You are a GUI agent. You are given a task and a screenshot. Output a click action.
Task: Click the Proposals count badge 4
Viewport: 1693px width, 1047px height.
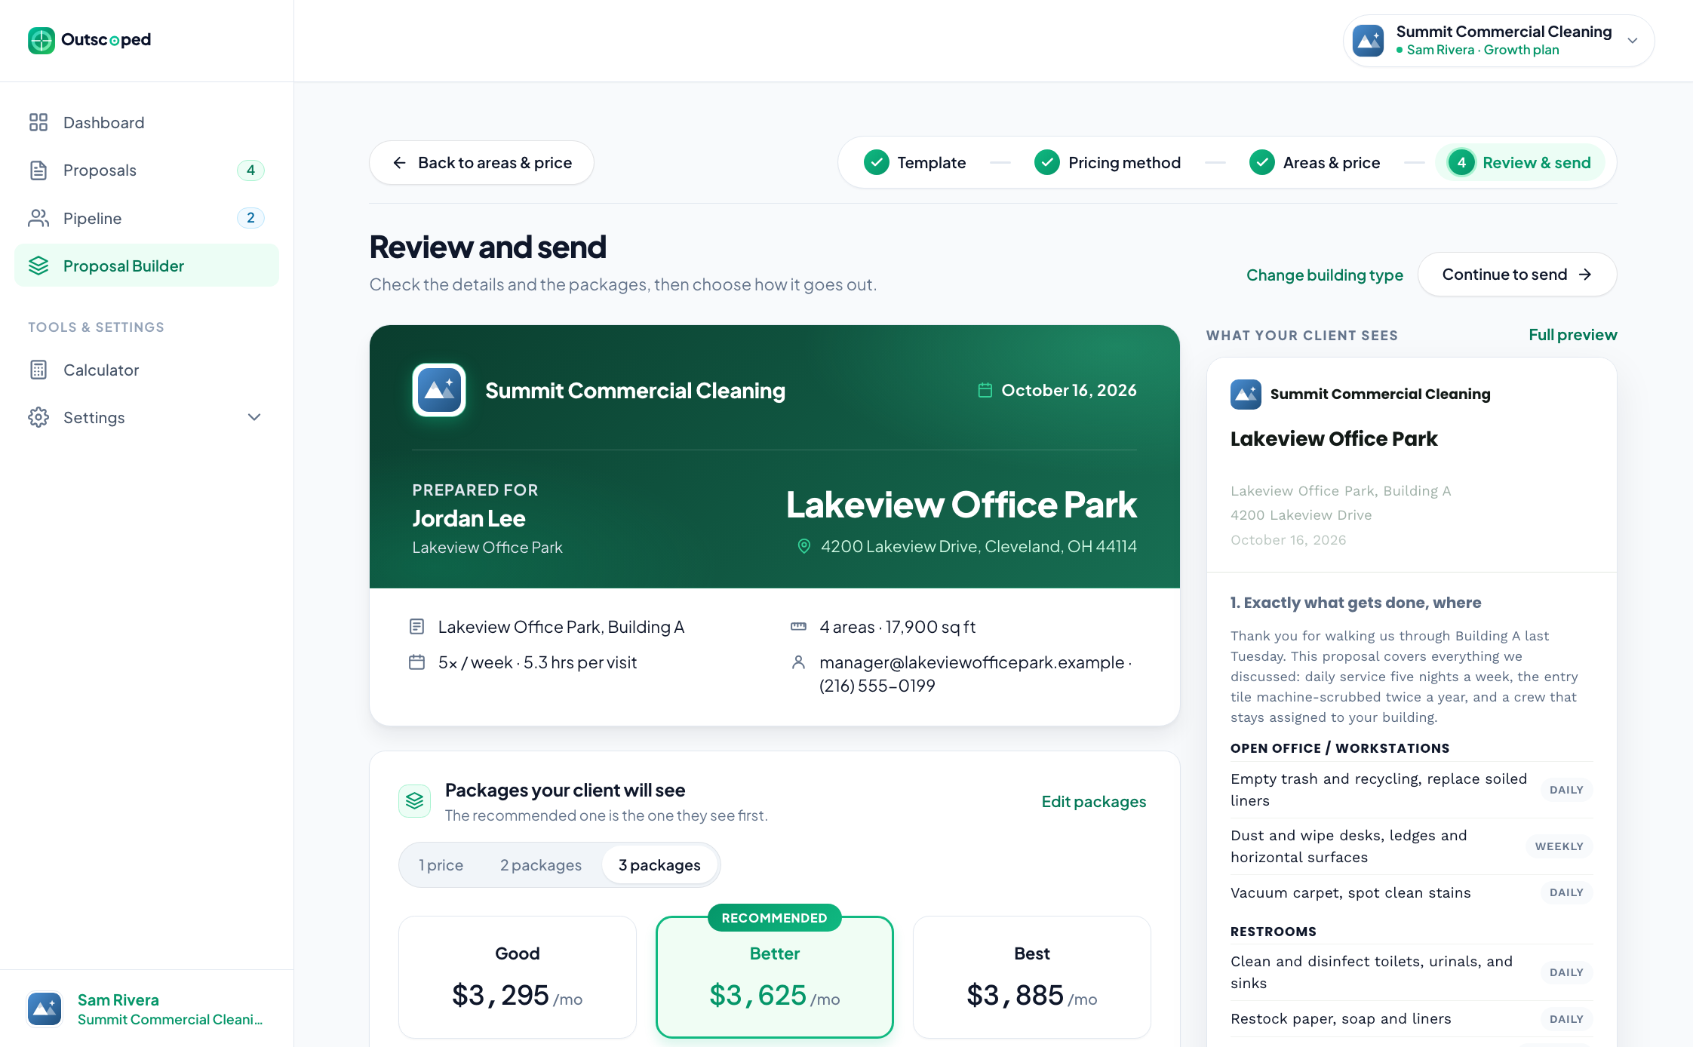pyautogui.click(x=250, y=170)
